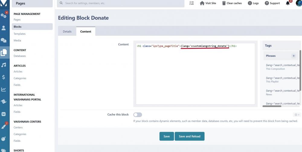Image resolution: width=302 pixels, height=152 pixels.
Task: Select Blocks in the sidebar menu
Action: pyautogui.click(x=32, y=27)
